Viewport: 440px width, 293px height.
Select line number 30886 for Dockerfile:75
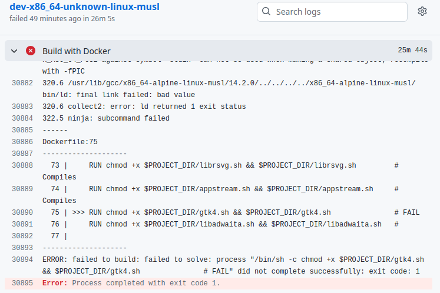click(22, 142)
